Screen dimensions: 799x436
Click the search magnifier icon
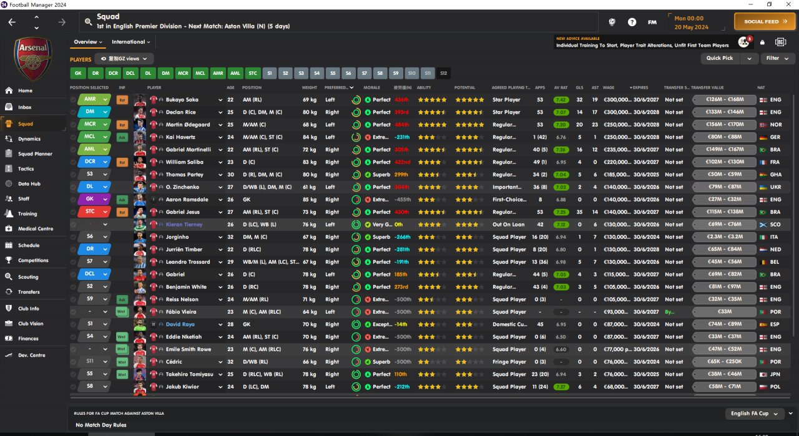point(89,22)
